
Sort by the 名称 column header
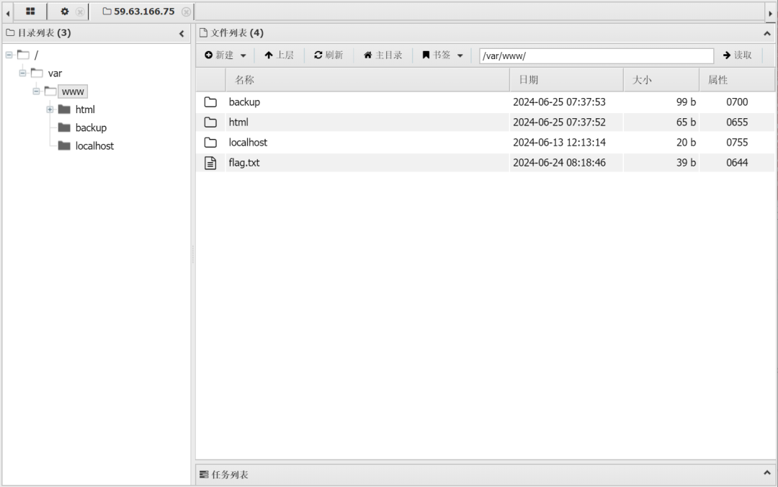pyautogui.click(x=367, y=80)
